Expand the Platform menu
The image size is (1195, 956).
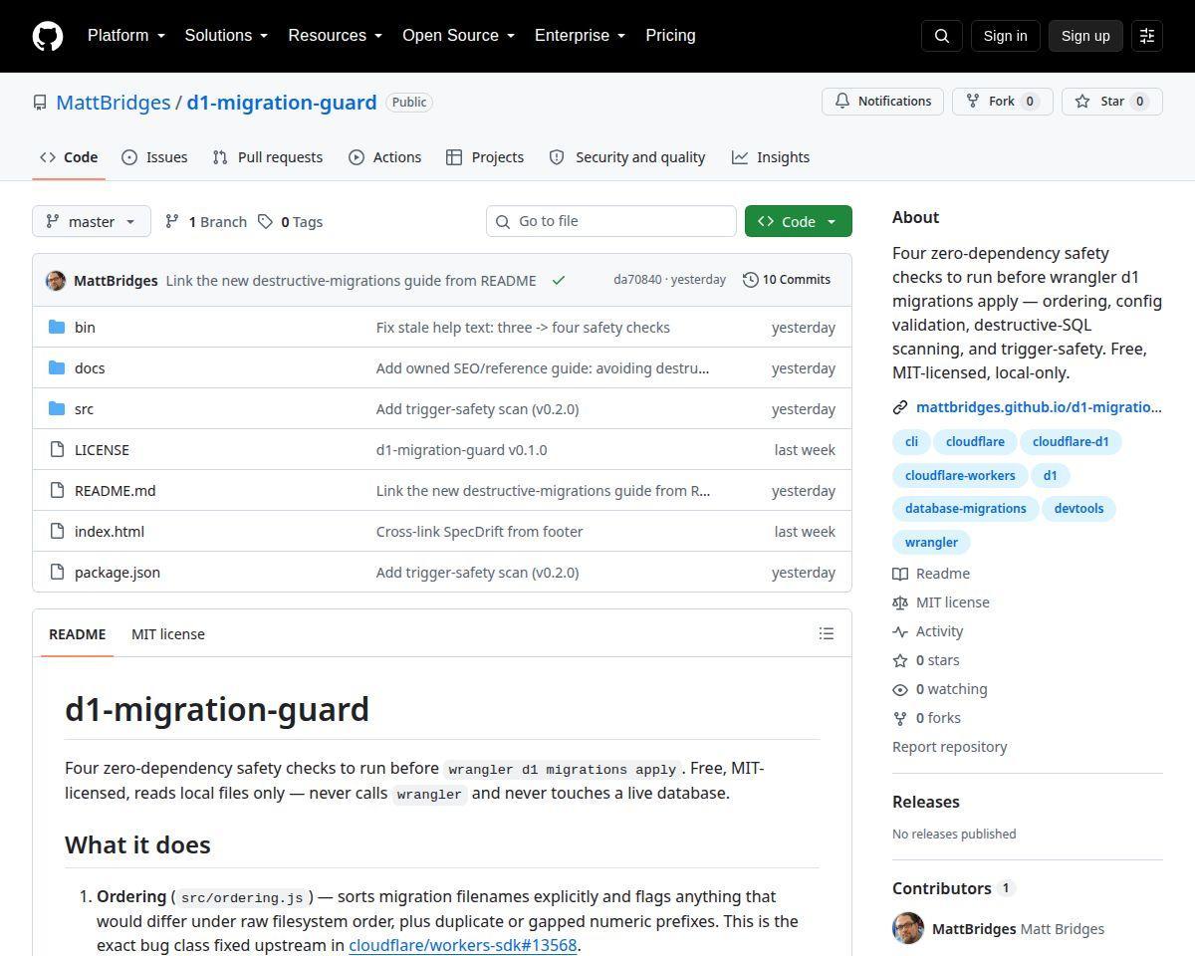[x=126, y=36]
